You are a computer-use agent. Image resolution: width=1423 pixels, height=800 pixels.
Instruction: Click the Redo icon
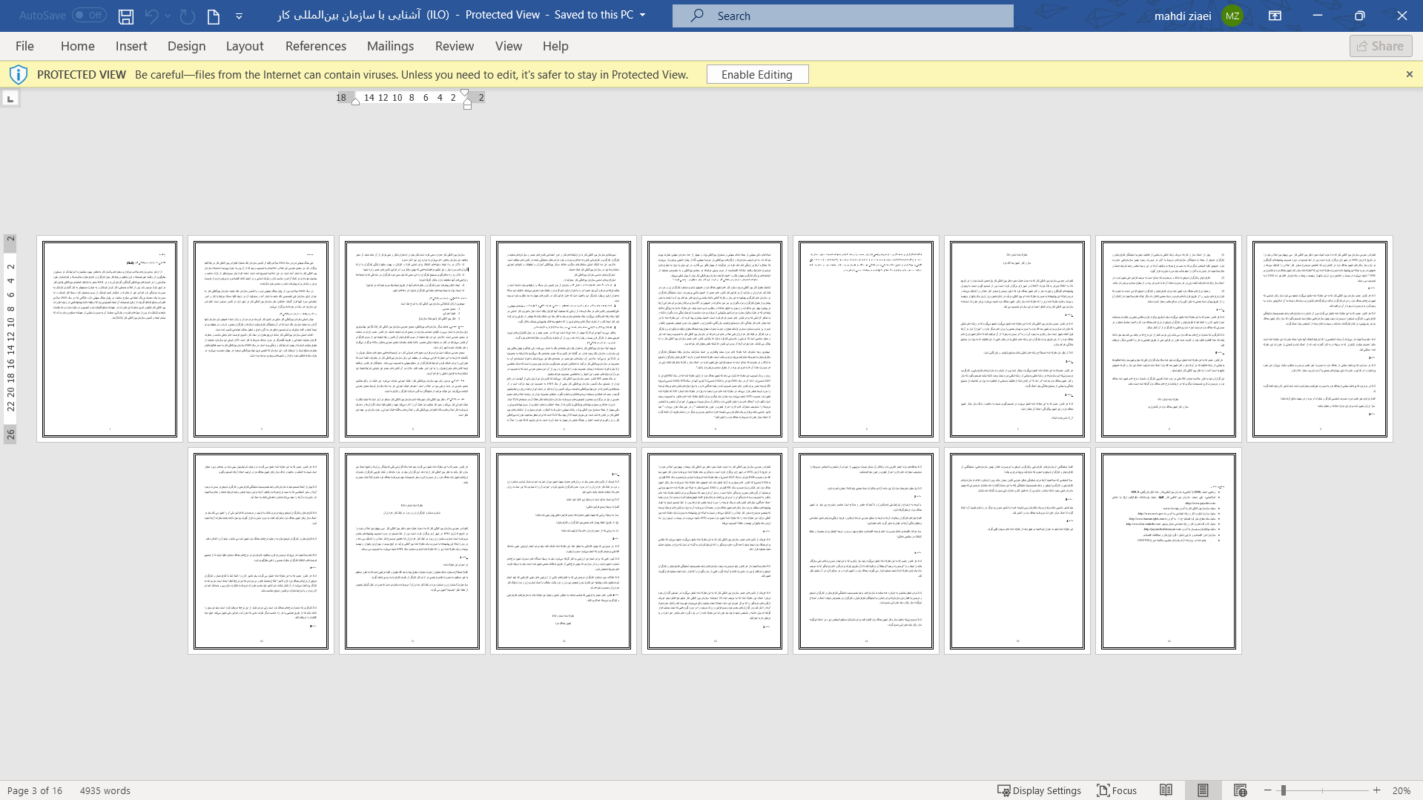(x=188, y=16)
